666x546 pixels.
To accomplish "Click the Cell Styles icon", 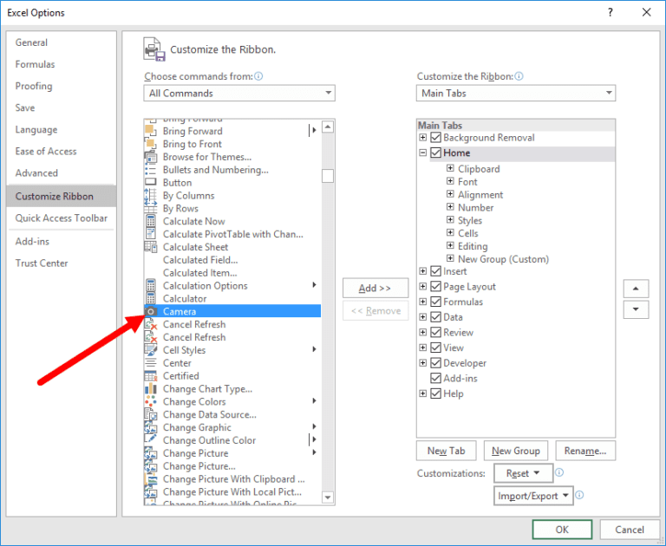I will tap(151, 350).
